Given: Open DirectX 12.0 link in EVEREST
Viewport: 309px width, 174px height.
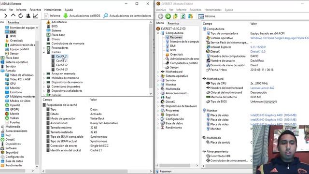Looking at the screenshot, I should (258, 52).
